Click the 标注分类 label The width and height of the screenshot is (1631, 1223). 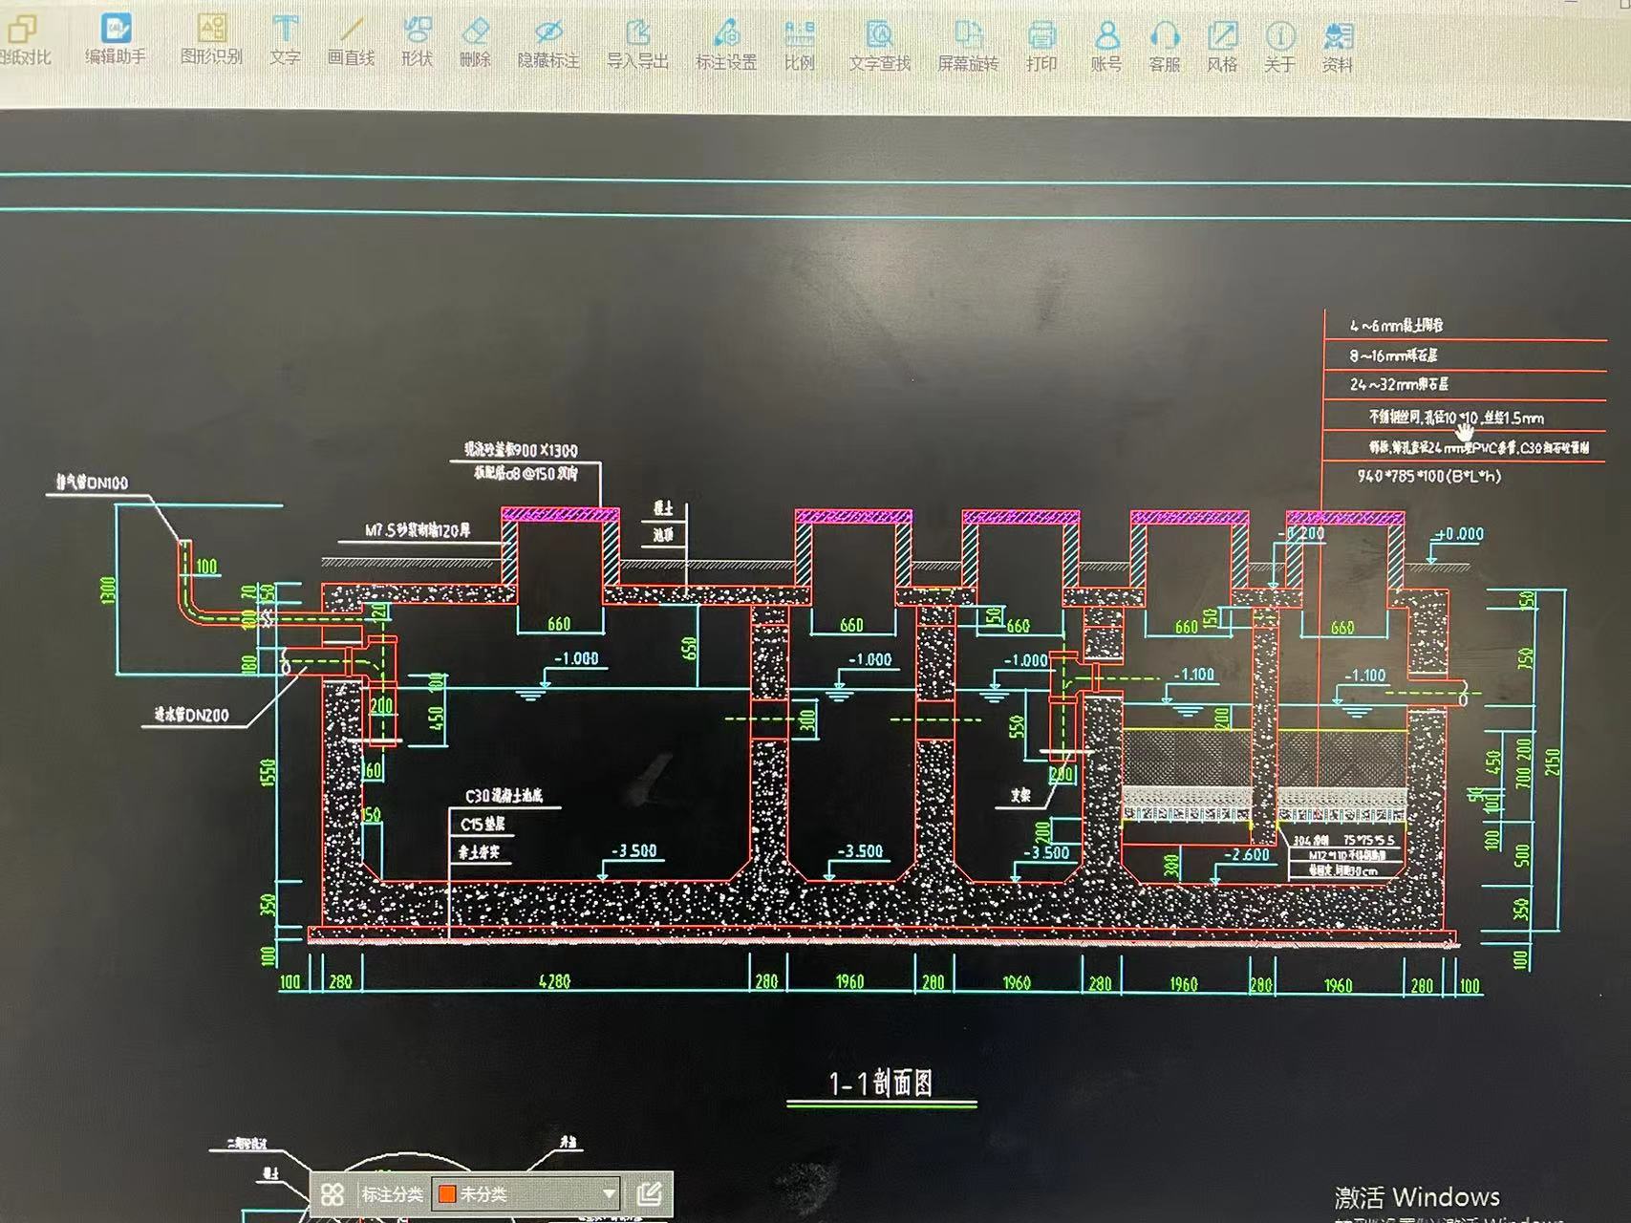pos(392,1194)
